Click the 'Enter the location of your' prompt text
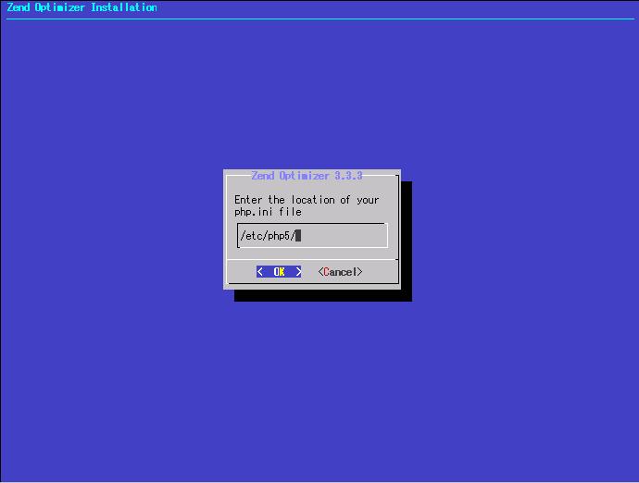The width and height of the screenshot is (639, 483). [307, 200]
